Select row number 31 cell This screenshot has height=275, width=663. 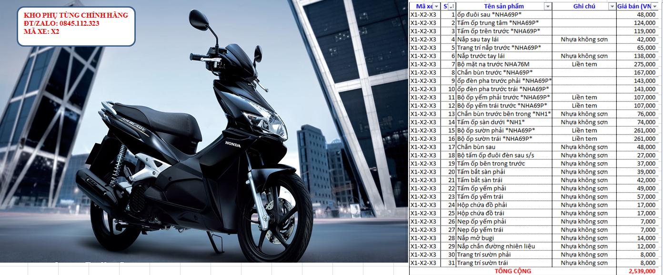point(449,263)
